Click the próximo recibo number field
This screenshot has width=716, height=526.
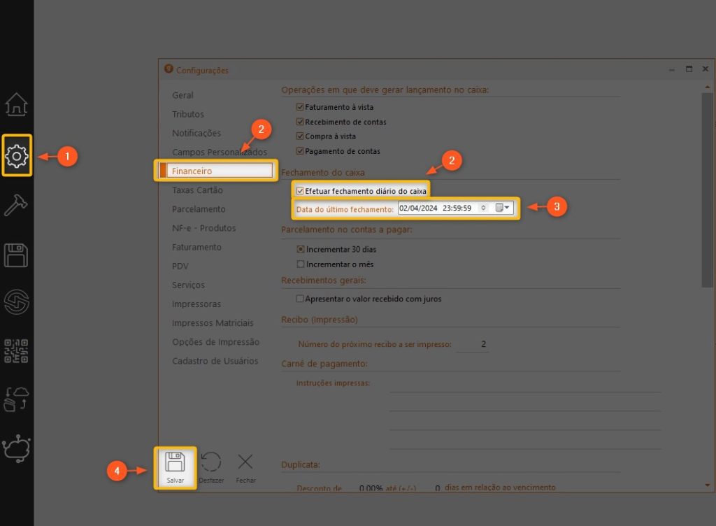pos(472,344)
